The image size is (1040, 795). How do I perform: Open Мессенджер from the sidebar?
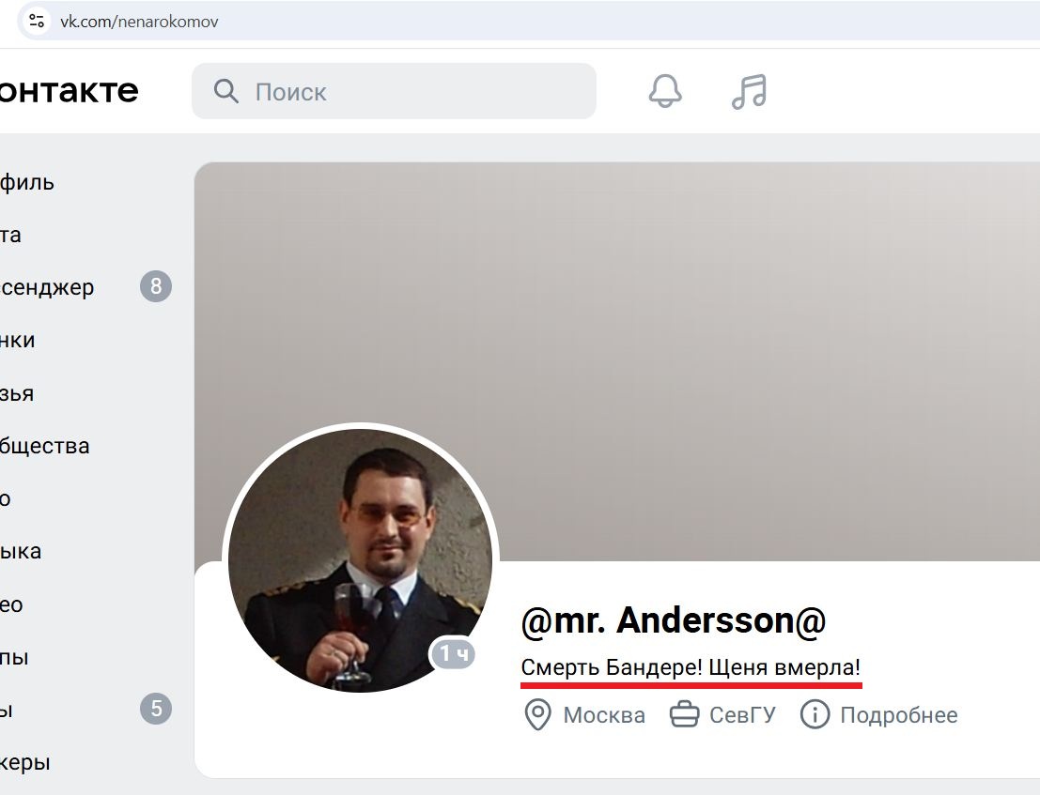tap(47, 287)
